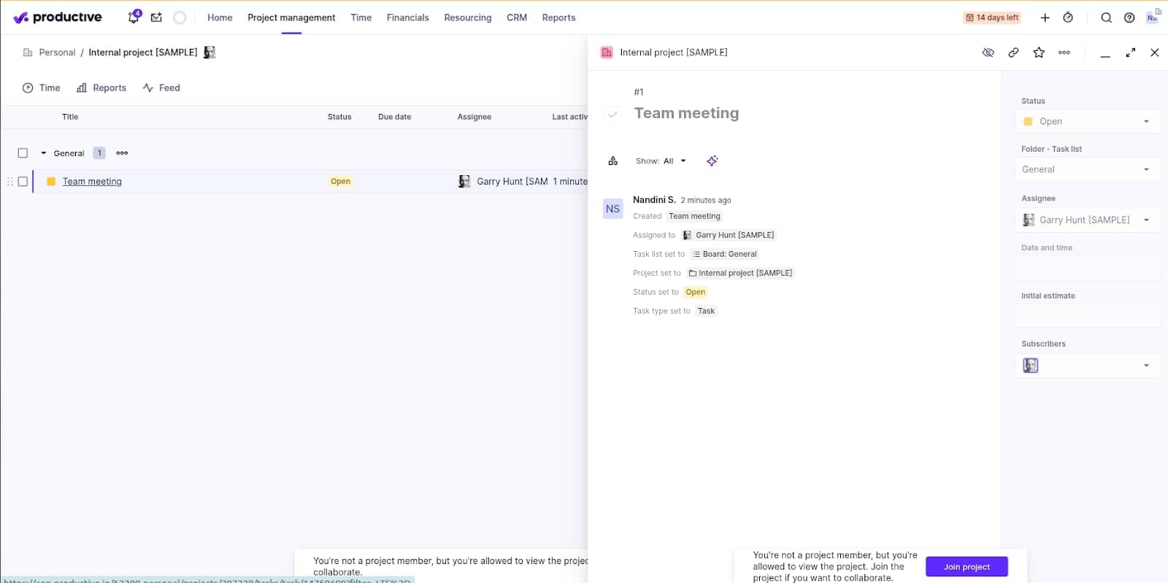This screenshot has width=1168, height=583.
Task: Open task panel more options dots
Action: [1064, 53]
